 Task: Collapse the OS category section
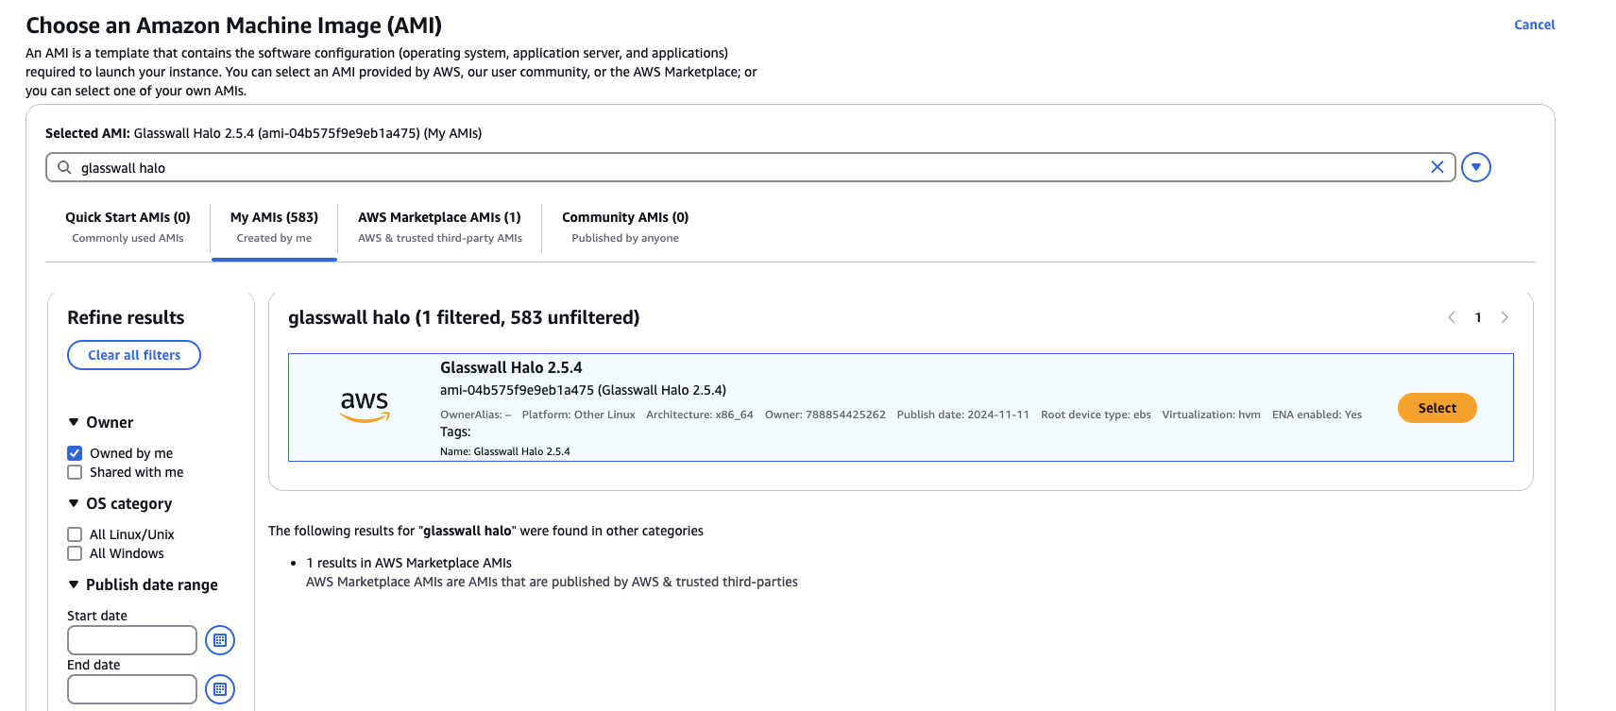pos(74,503)
